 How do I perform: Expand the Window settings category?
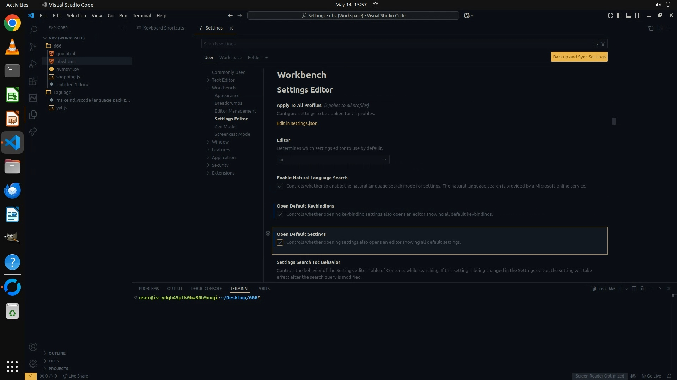[220, 142]
